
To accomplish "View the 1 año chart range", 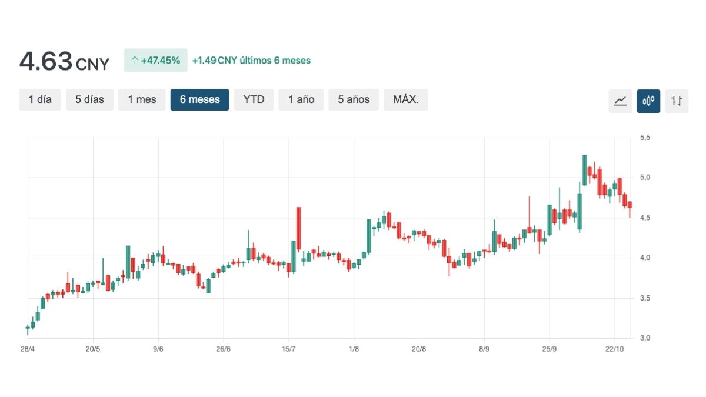I will (301, 99).
